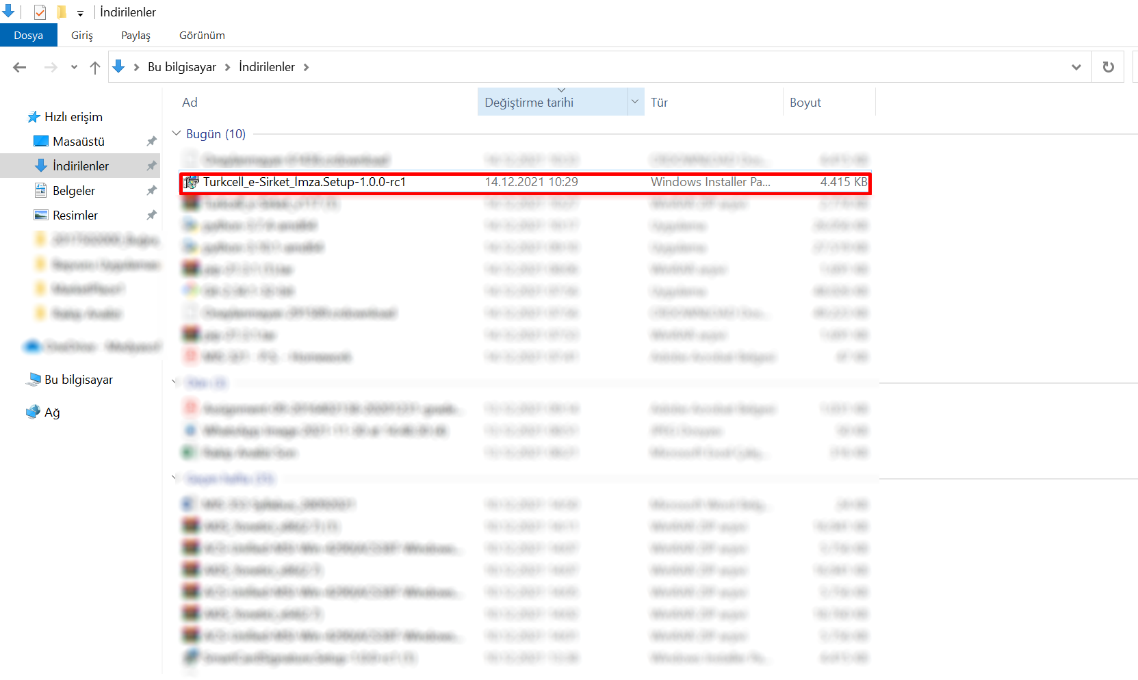Expand the chevron after Bu bilgisayar breadcrumb
1138x680 pixels.
pyautogui.click(x=228, y=67)
